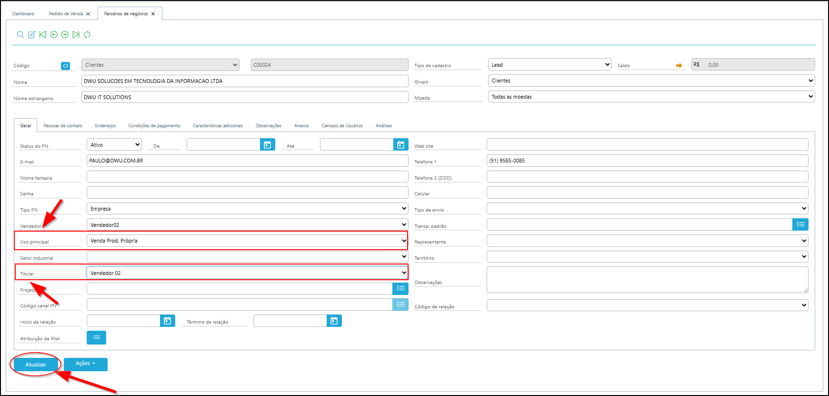Expand the Setor industrial dropdown

pos(248,257)
